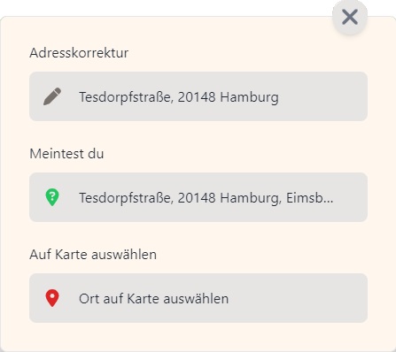Click the green question-mark pin icon
The height and width of the screenshot is (352, 396).
(52, 197)
